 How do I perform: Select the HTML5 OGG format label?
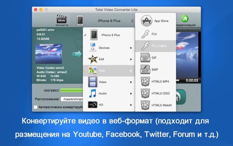click(160, 93)
